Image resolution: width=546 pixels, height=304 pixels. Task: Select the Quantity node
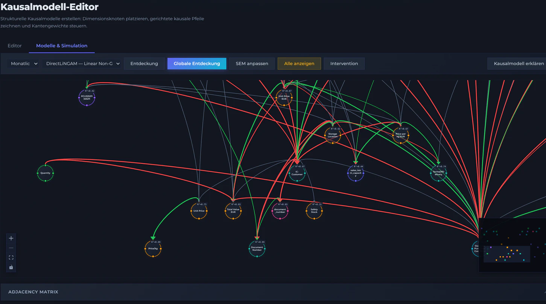click(x=46, y=173)
